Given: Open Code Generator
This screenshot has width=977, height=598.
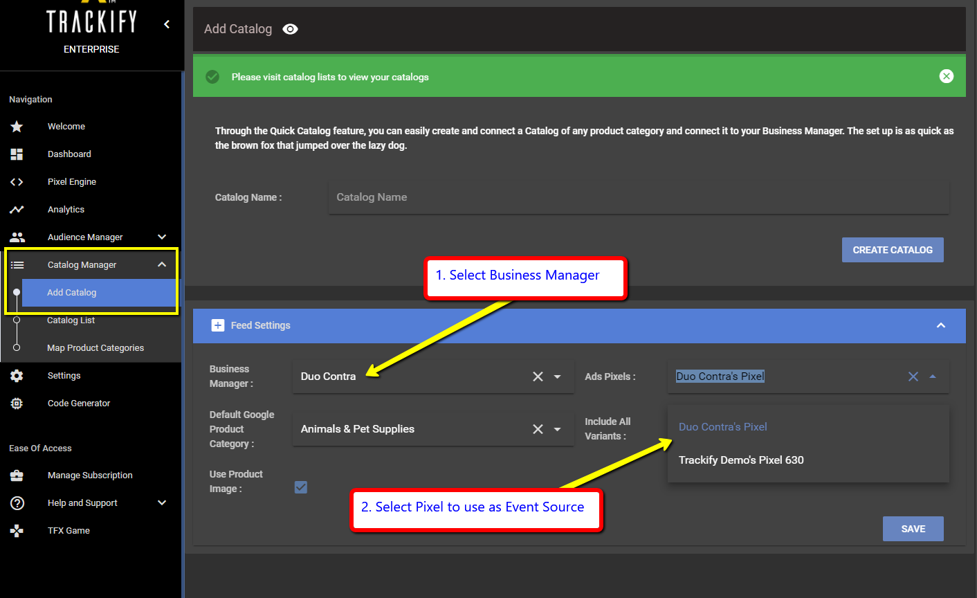Looking at the screenshot, I should [x=79, y=404].
